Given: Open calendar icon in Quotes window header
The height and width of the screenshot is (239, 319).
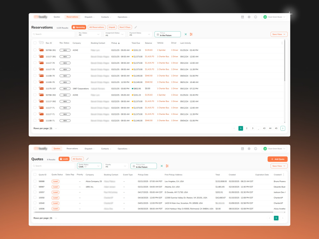Looking at the screenshot, I should (242, 149).
